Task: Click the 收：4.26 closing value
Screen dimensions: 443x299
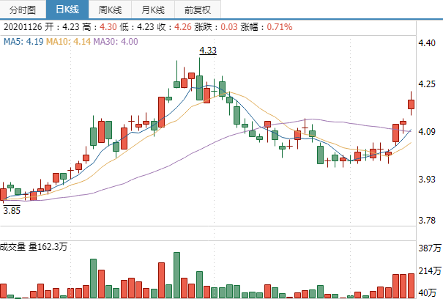Action: pyautogui.click(x=174, y=27)
